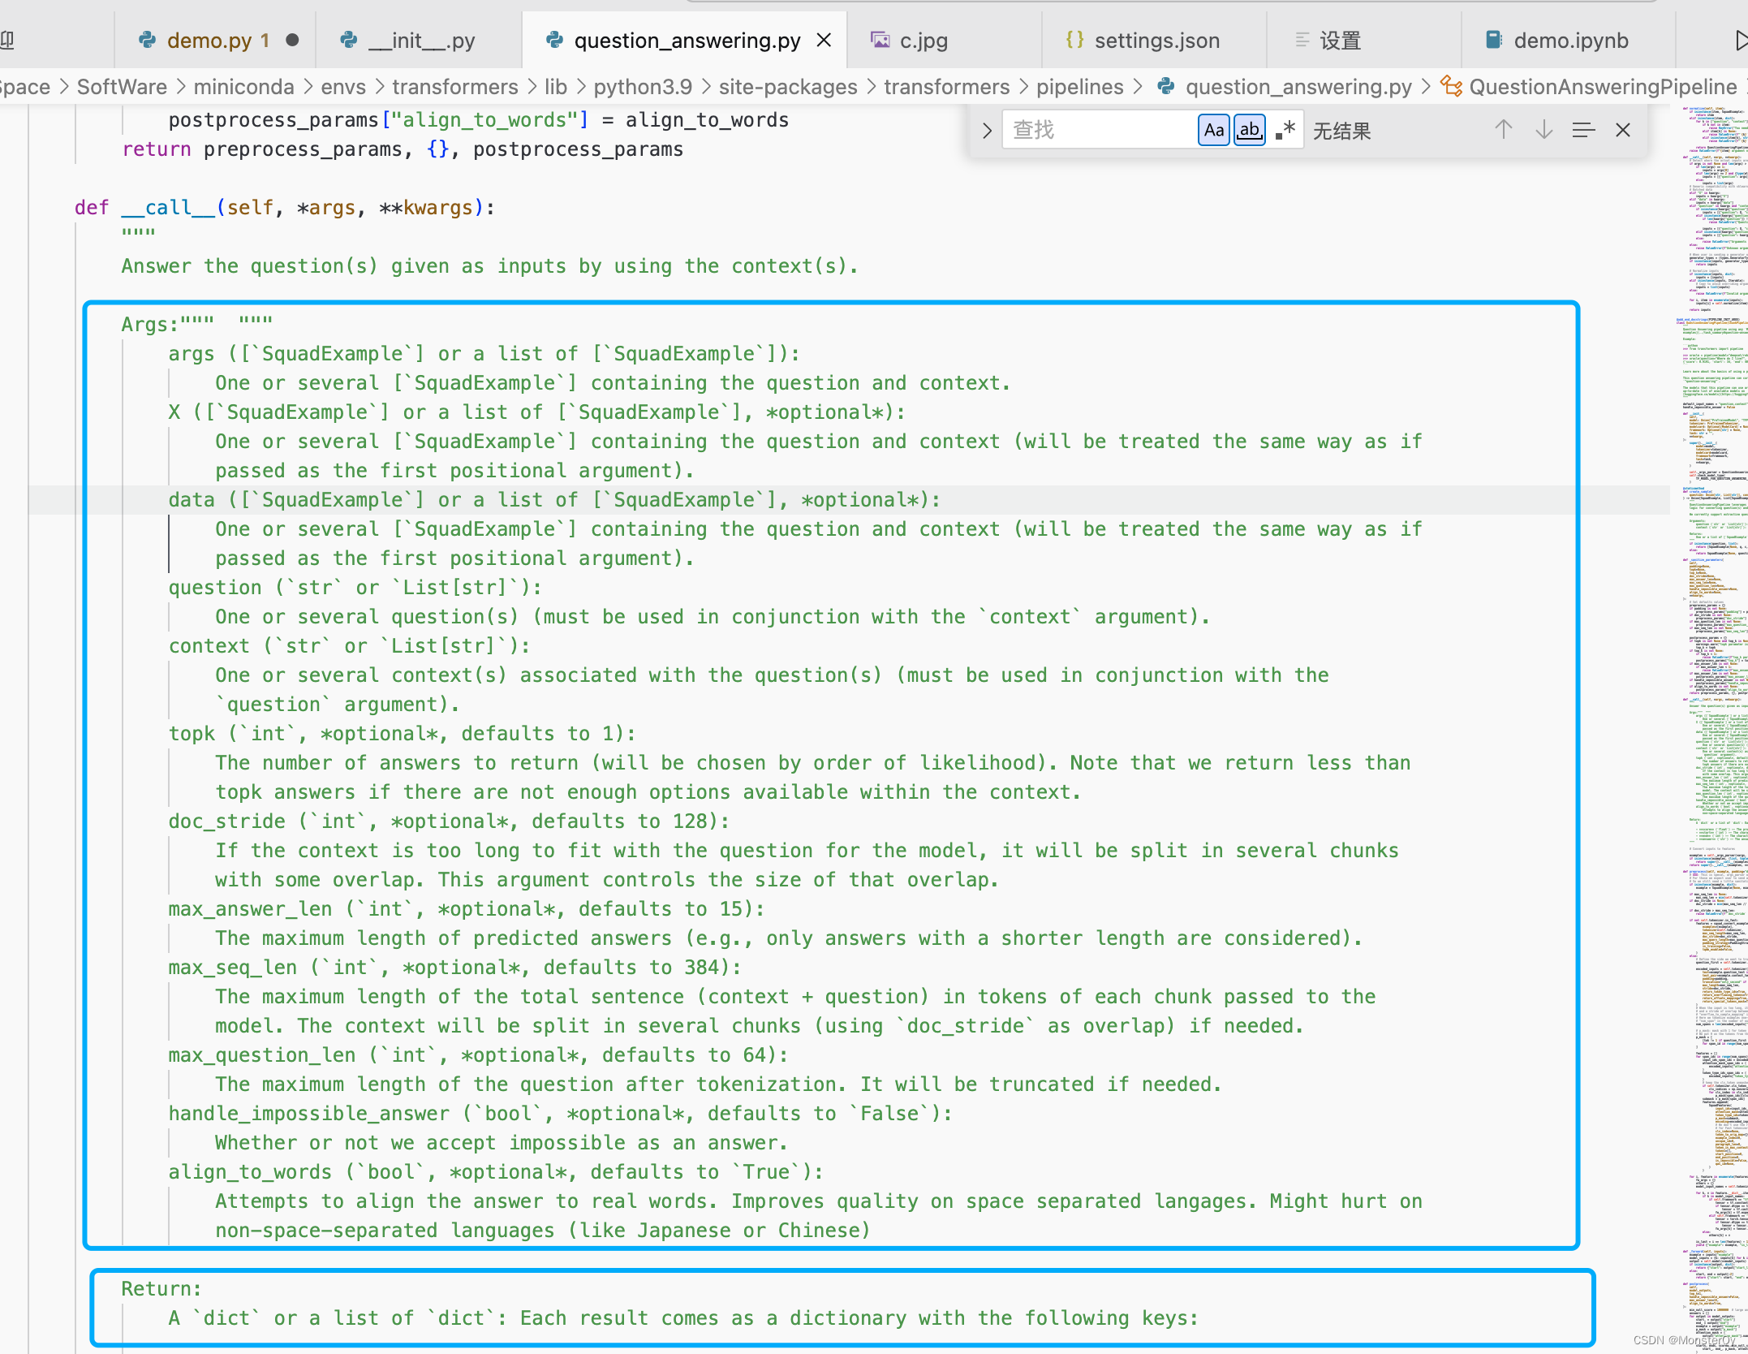
Task: Click the 'Return:' docstring line
Action: click(x=161, y=1289)
